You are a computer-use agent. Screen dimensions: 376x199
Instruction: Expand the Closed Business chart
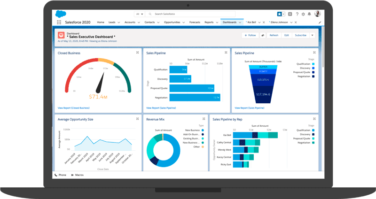(x=137, y=53)
